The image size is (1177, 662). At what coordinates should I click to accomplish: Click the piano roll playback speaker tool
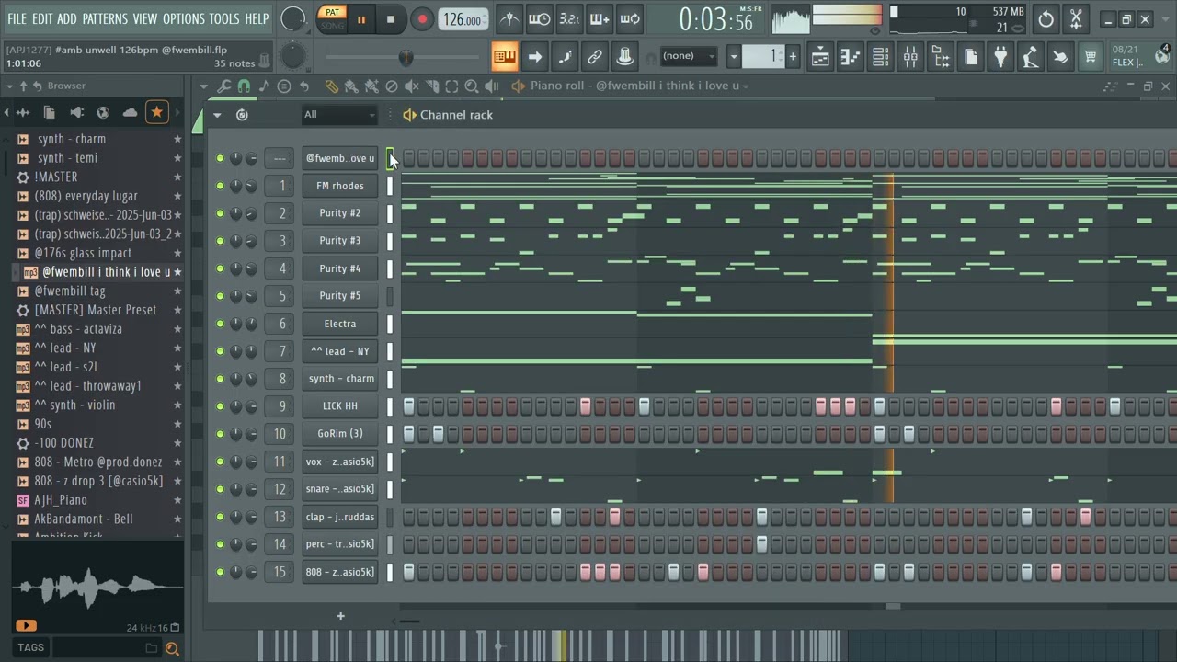coord(492,86)
